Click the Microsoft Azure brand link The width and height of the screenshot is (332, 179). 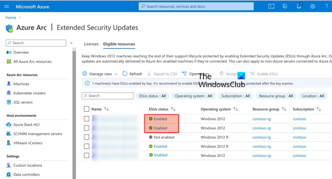32,7
